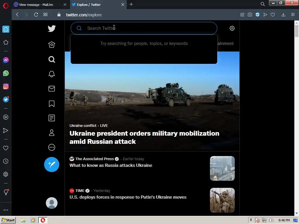The image size is (299, 224).
Task: Compose a new Tweet
Action: [52, 164]
